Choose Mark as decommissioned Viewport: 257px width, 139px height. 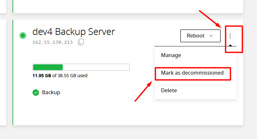[x=192, y=73]
